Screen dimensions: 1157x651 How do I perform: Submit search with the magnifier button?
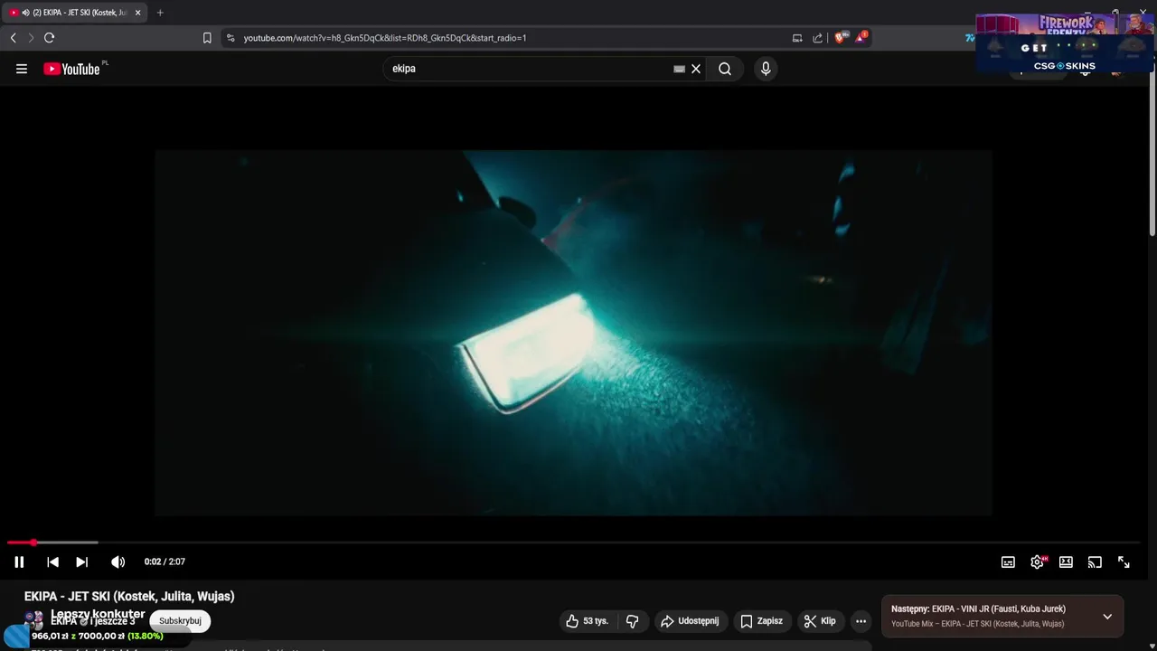coord(725,69)
